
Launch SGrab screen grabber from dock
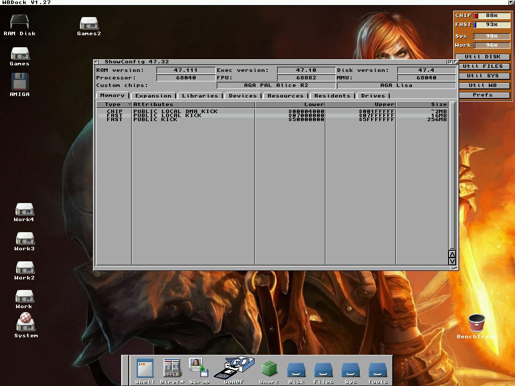(199, 371)
